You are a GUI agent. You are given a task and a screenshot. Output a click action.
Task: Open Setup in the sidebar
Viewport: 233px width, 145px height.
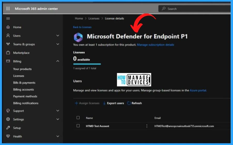[x=17, y=128]
